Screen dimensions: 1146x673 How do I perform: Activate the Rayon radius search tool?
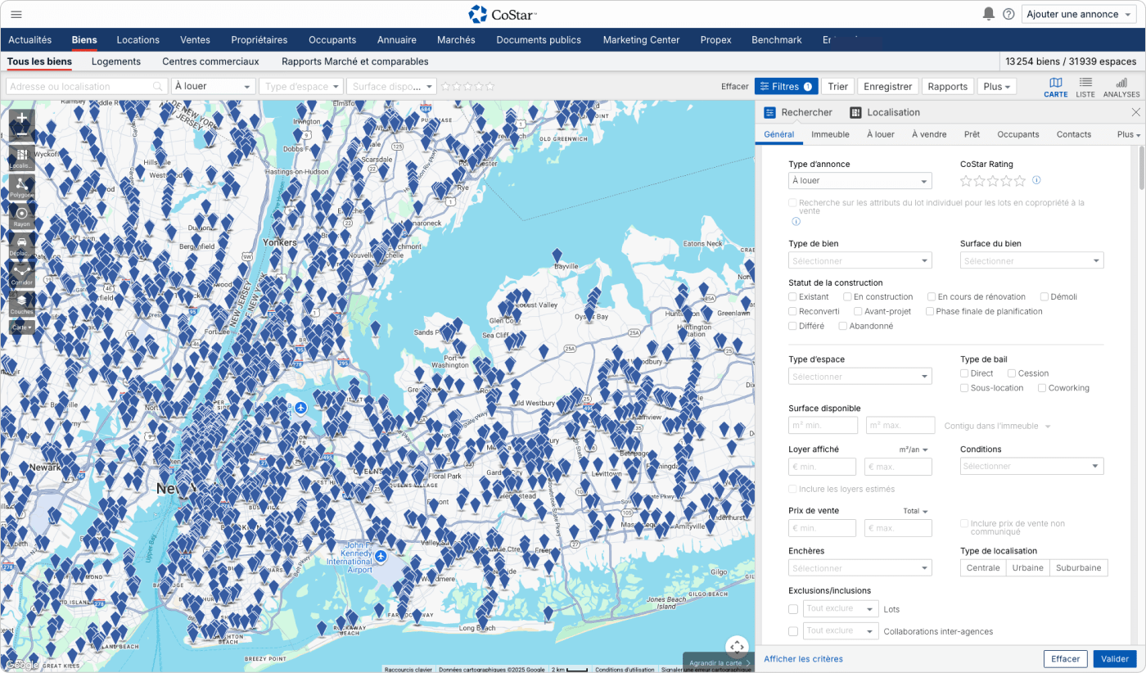click(22, 216)
